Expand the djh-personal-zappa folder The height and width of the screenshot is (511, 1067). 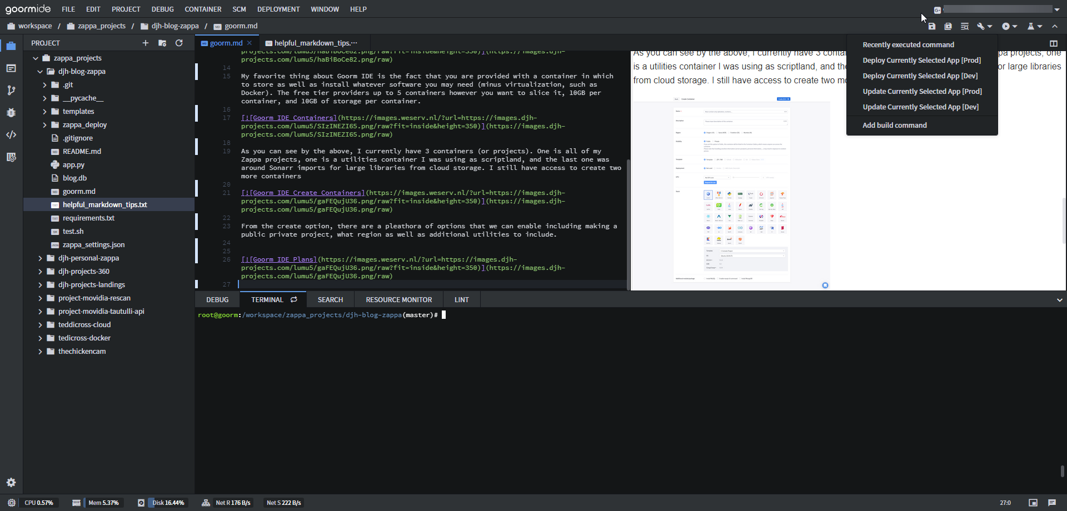[x=40, y=258]
